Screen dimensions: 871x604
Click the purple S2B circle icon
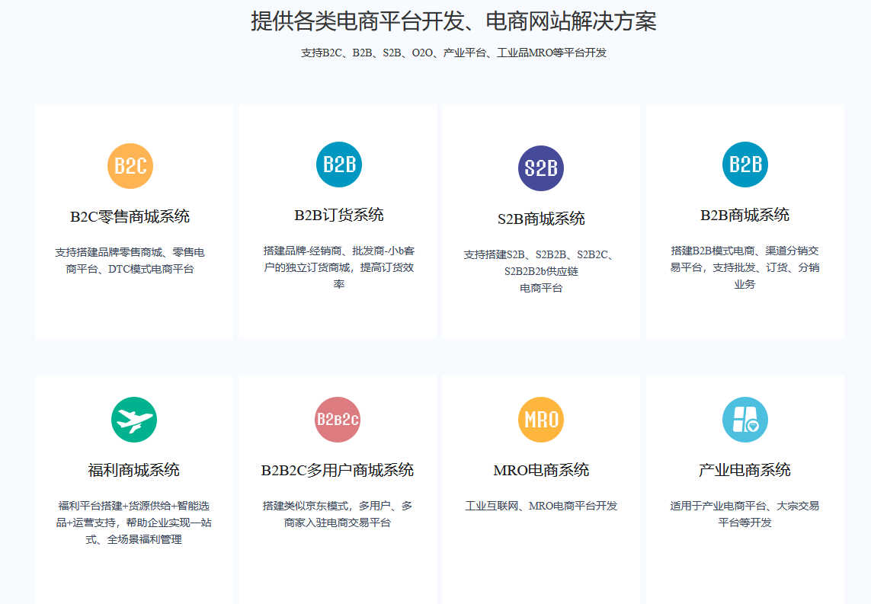(x=541, y=168)
